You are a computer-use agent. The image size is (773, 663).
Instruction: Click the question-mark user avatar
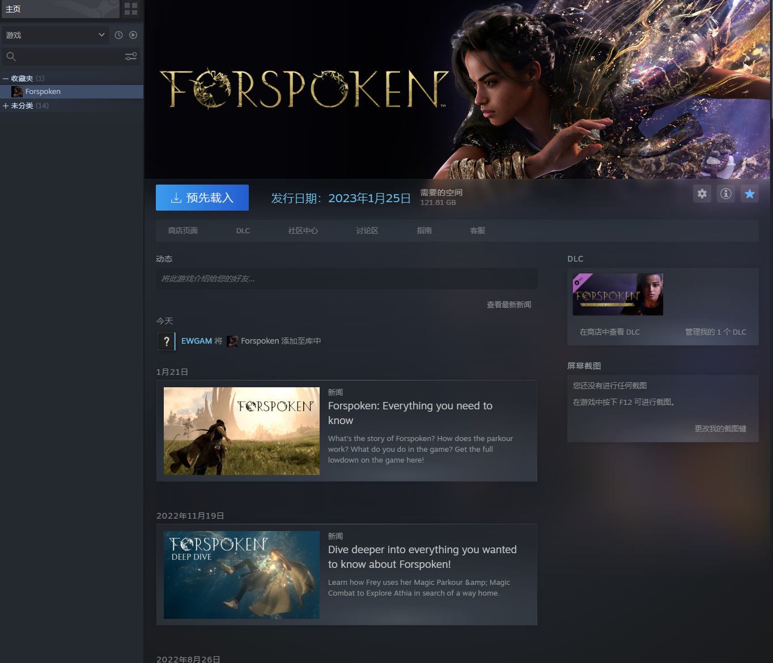[166, 341]
